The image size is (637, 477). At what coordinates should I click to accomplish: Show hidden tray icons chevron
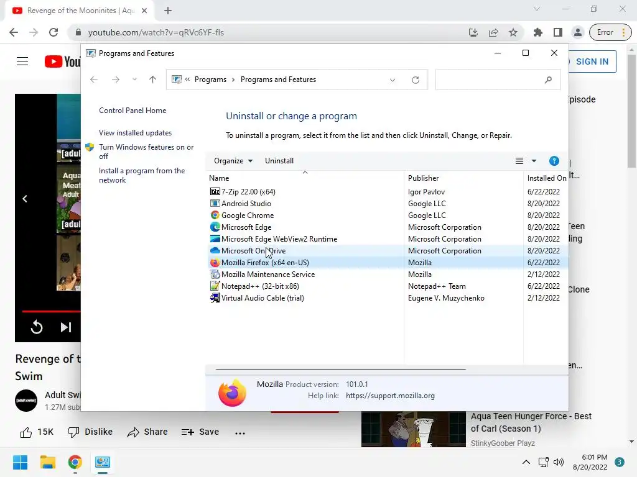tap(526, 462)
